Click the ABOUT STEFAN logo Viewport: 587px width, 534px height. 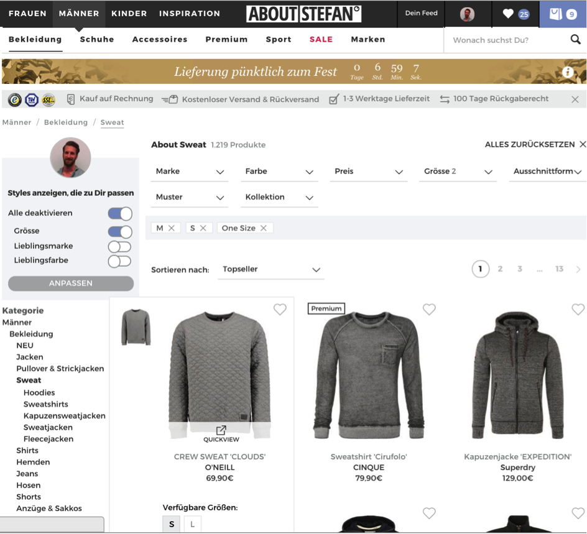(303, 14)
